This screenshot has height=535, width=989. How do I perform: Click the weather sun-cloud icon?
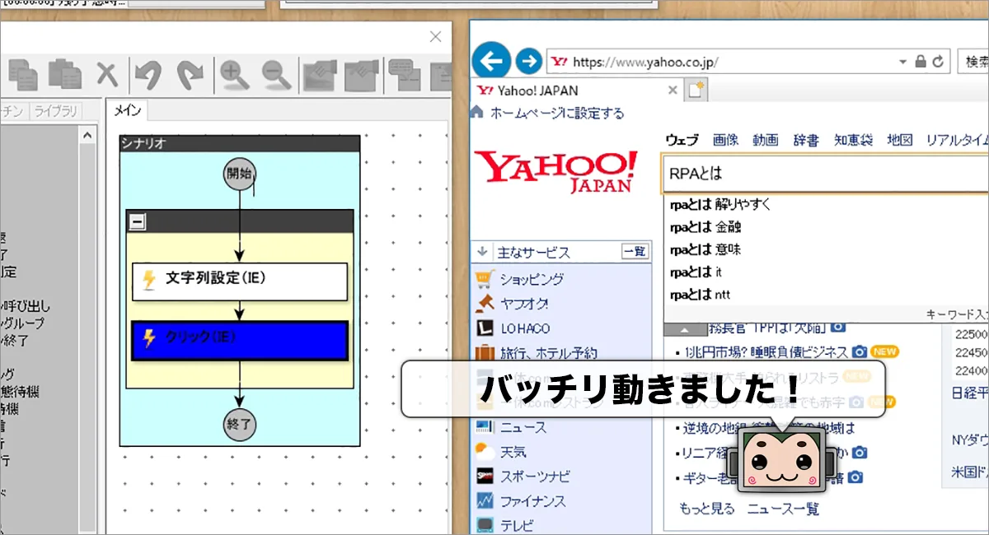[485, 451]
